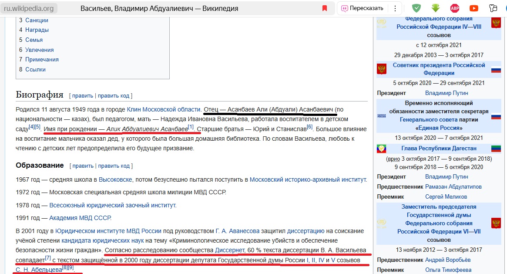Click править код next to Образование heading
The height and width of the screenshot is (274, 507).
pos(114,166)
